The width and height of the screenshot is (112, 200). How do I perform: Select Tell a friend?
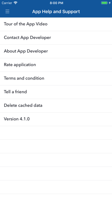(56, 92)
